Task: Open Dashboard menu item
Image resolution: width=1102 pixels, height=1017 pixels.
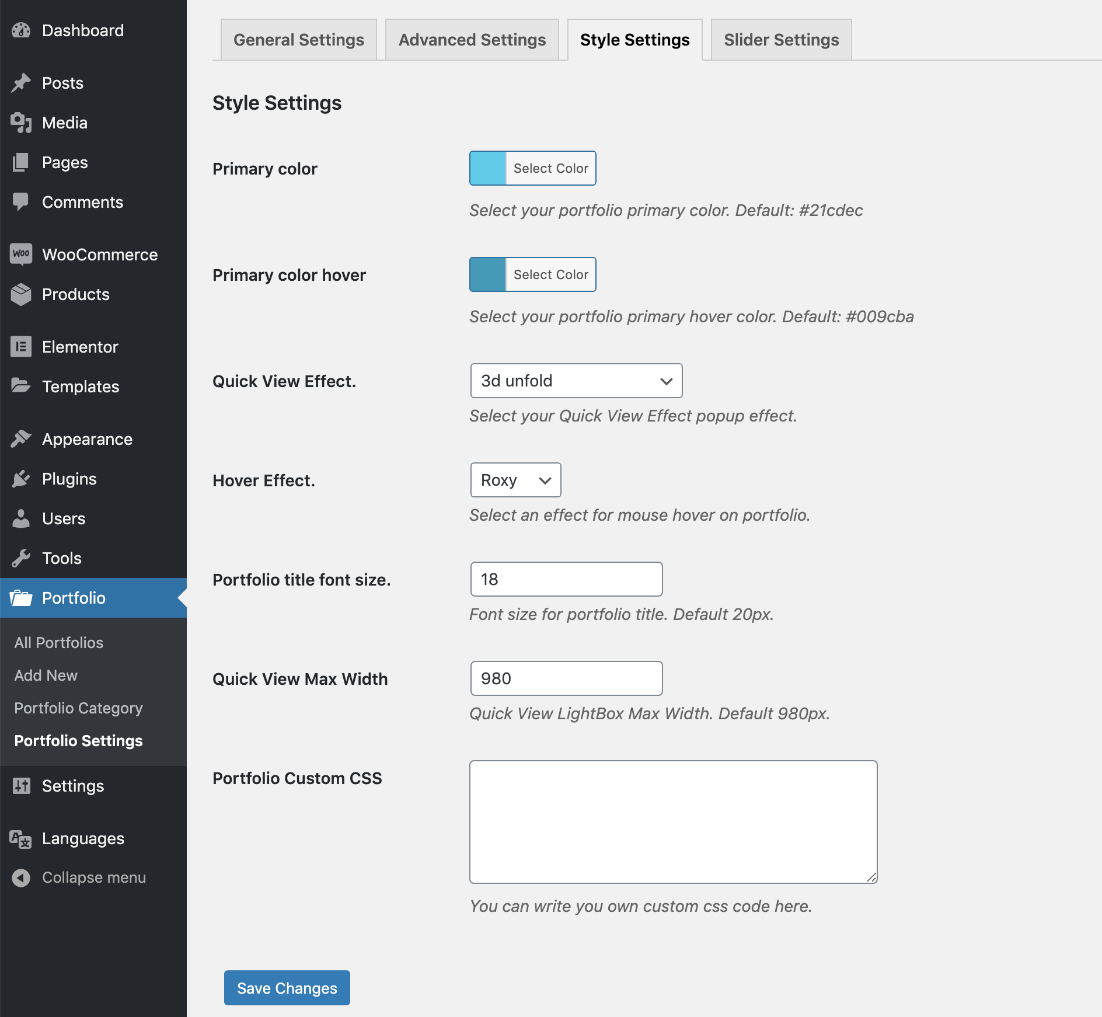Action: click(93, 30)
